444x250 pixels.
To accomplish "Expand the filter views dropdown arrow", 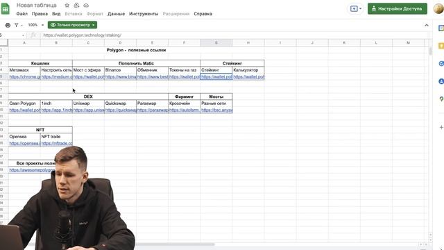I will [x=22, y=25].
